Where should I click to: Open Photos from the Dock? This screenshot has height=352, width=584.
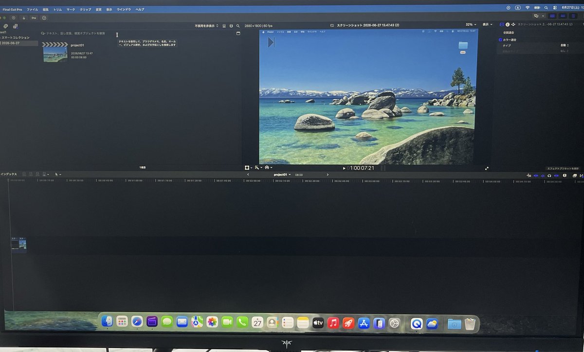point(212,322)
